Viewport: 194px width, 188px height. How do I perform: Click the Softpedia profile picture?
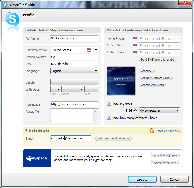pos(121,81)
